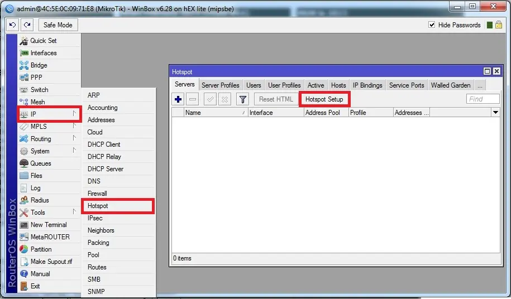The image size is (511, 299).
Task: Choose Hotspot in the IP submenu
Action: point(118,206)
